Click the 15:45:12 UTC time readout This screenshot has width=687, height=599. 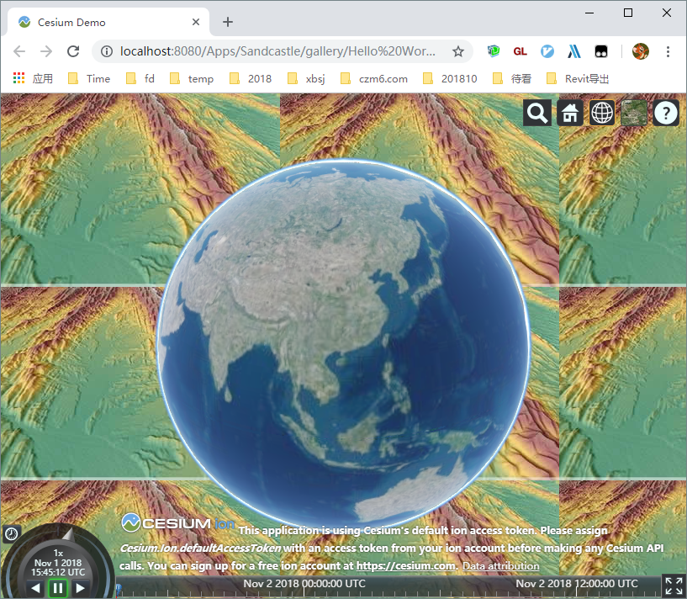[58, 572]
